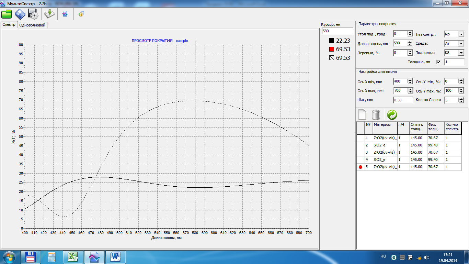Open file with the green folder icon
Screen dimensions: 469x264
click(7, 14)
